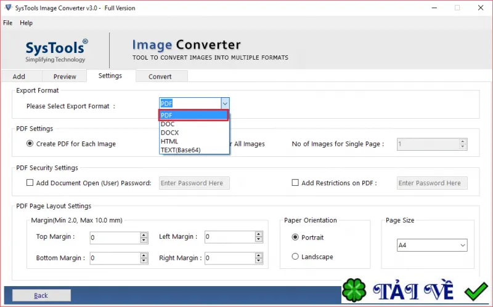The image size is (493, 307).
Task: Click the SysTools app icon in title bar
Action: [x=8, y=7]
